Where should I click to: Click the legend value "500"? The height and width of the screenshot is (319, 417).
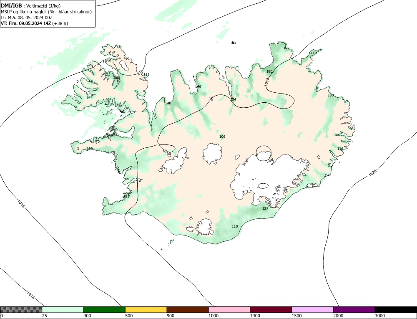(129, 316)
